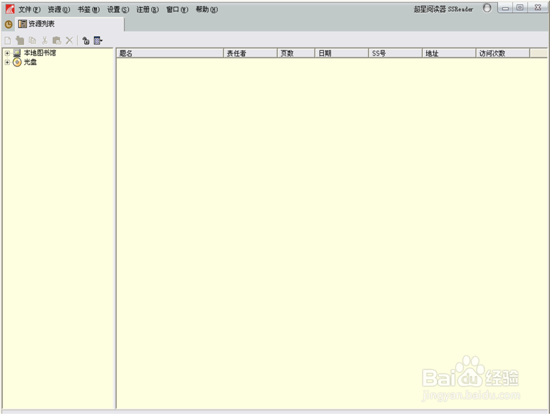Click the 日期 column header
Viewport: 550px width, 414px height.
pyautogui.click(x=330, y=53)
